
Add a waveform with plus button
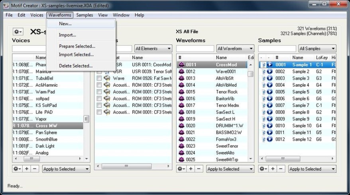(191, 169)
